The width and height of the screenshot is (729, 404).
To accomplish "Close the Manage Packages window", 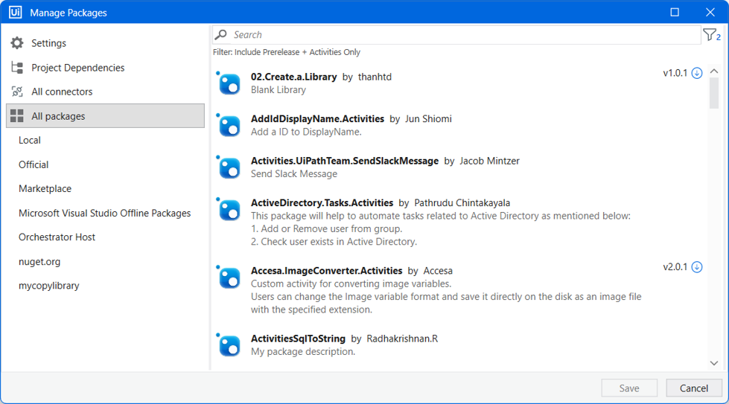I will click(710, 13).
